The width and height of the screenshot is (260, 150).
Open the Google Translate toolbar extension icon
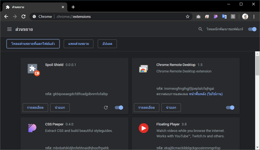[224, 16]
